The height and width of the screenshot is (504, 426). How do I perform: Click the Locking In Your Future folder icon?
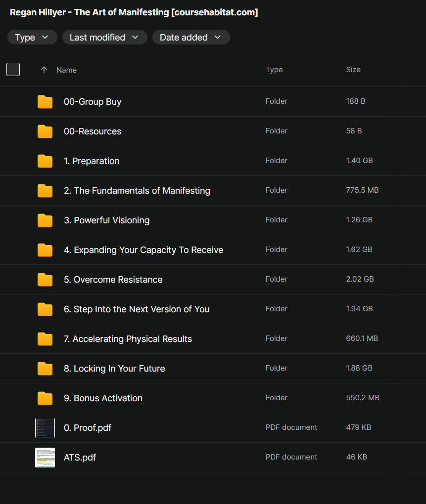[45, 369]
